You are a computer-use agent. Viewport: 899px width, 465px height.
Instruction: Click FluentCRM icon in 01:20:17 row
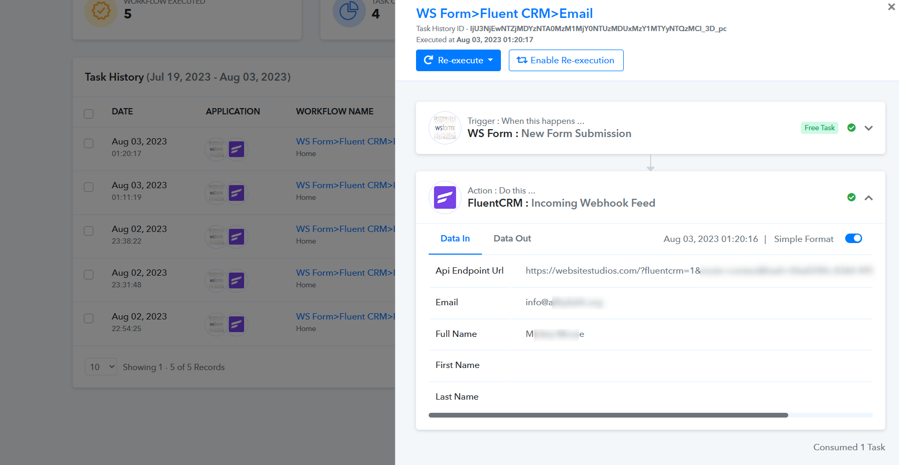[x=237, y=149]
